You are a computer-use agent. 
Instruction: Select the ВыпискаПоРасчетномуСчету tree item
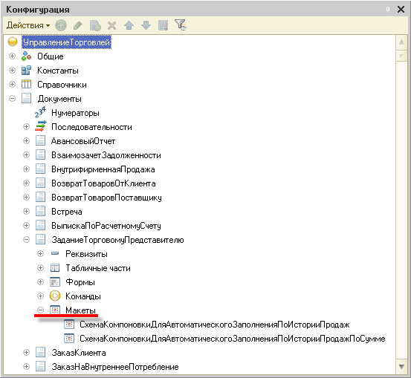click(x=106, y=226)
